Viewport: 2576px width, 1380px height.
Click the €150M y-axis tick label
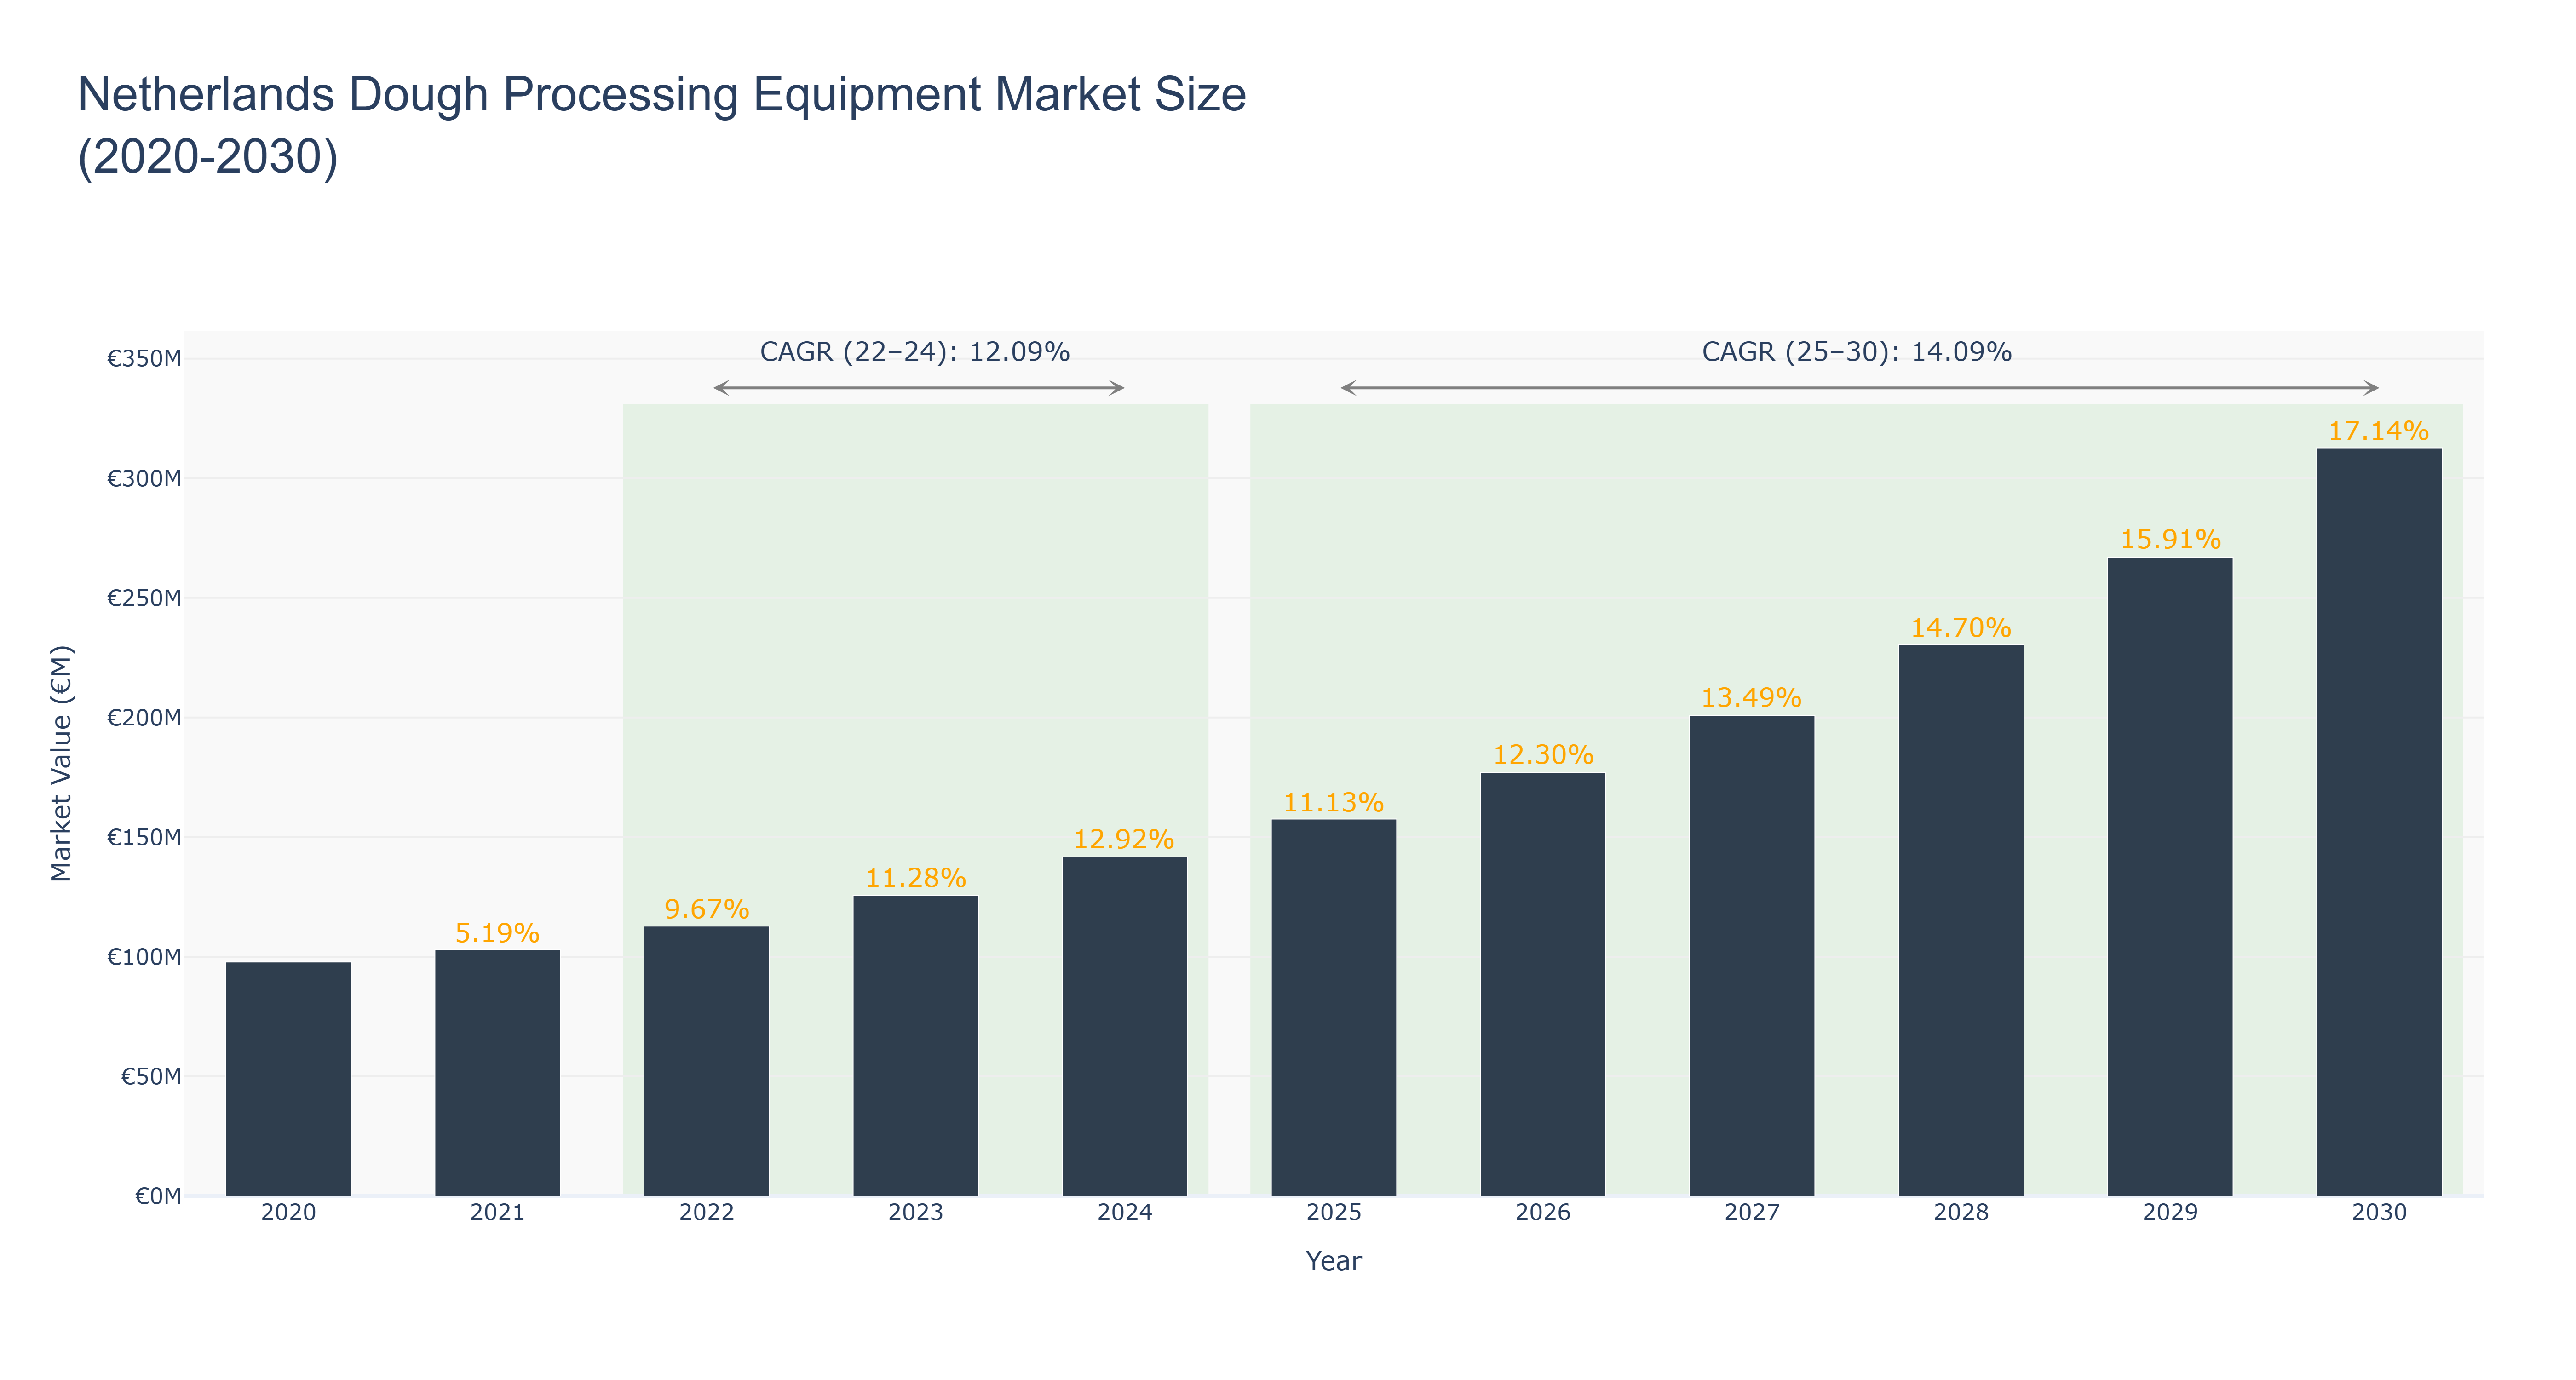144,837
